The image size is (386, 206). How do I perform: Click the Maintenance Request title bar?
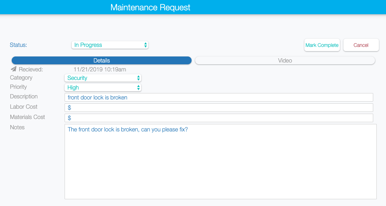point(150,7)
